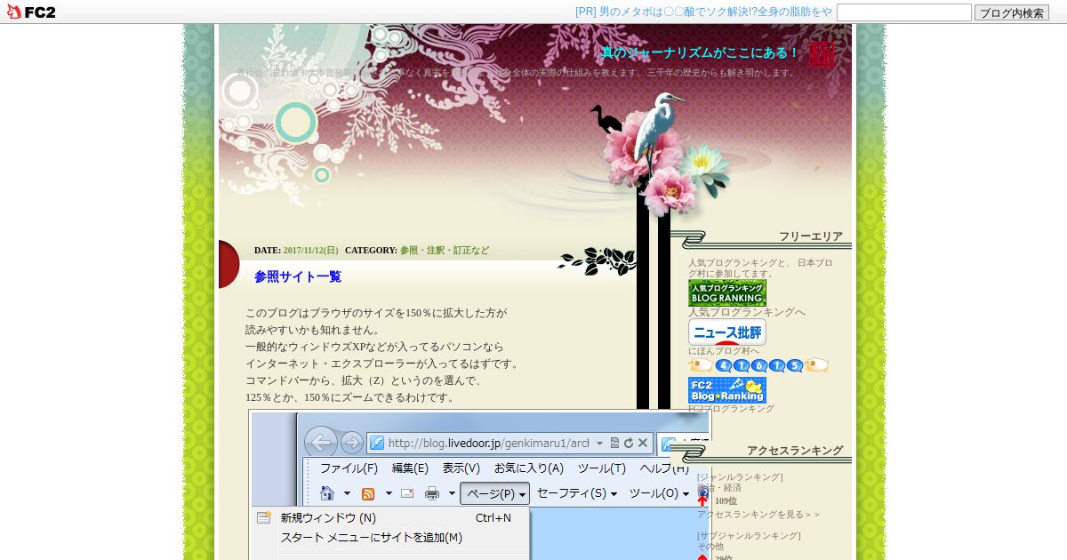Click the sheep visitor counter 41615

758,365
